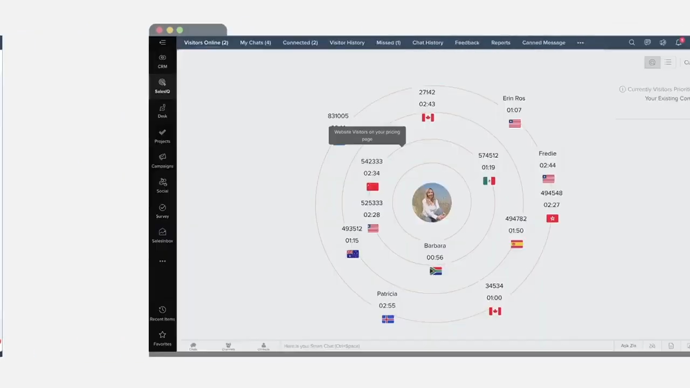Viewport: 690px width, 388px height.
Task: Open the notifications bell
Action: tap(679, 43)
